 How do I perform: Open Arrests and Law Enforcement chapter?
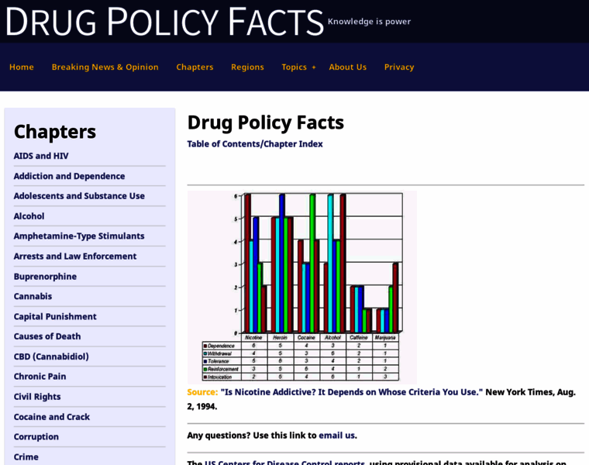75,257
